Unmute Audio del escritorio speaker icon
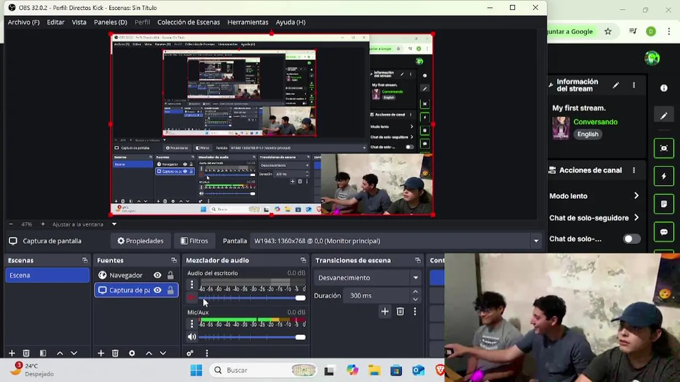Image resolution: width=680 pixels, height=382 pixels. 192,298
